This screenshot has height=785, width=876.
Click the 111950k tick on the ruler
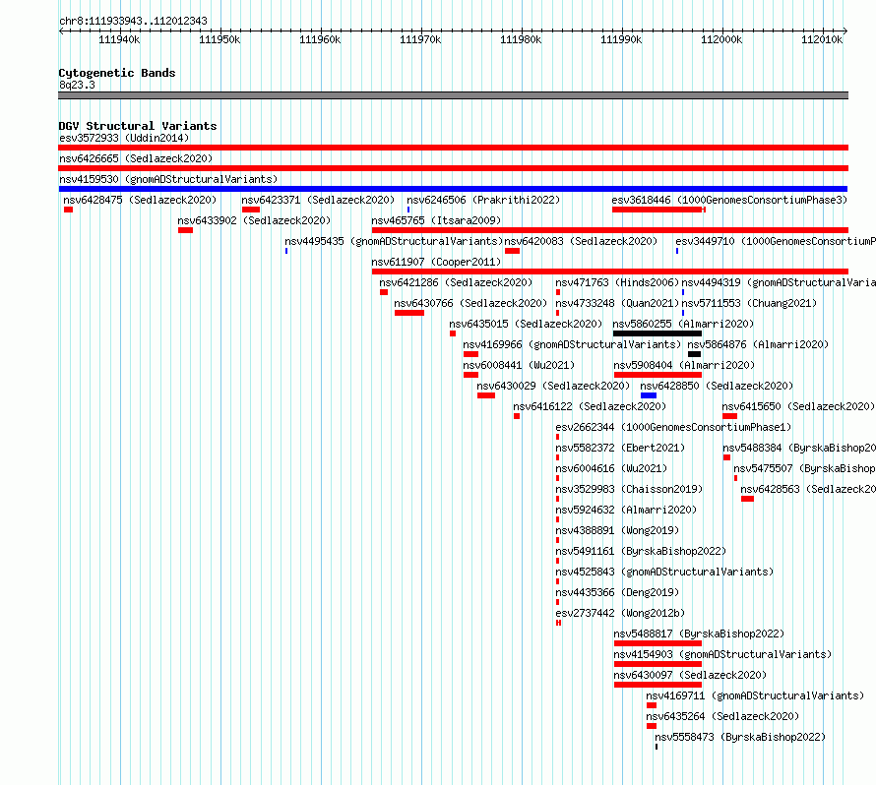point(219,39)
